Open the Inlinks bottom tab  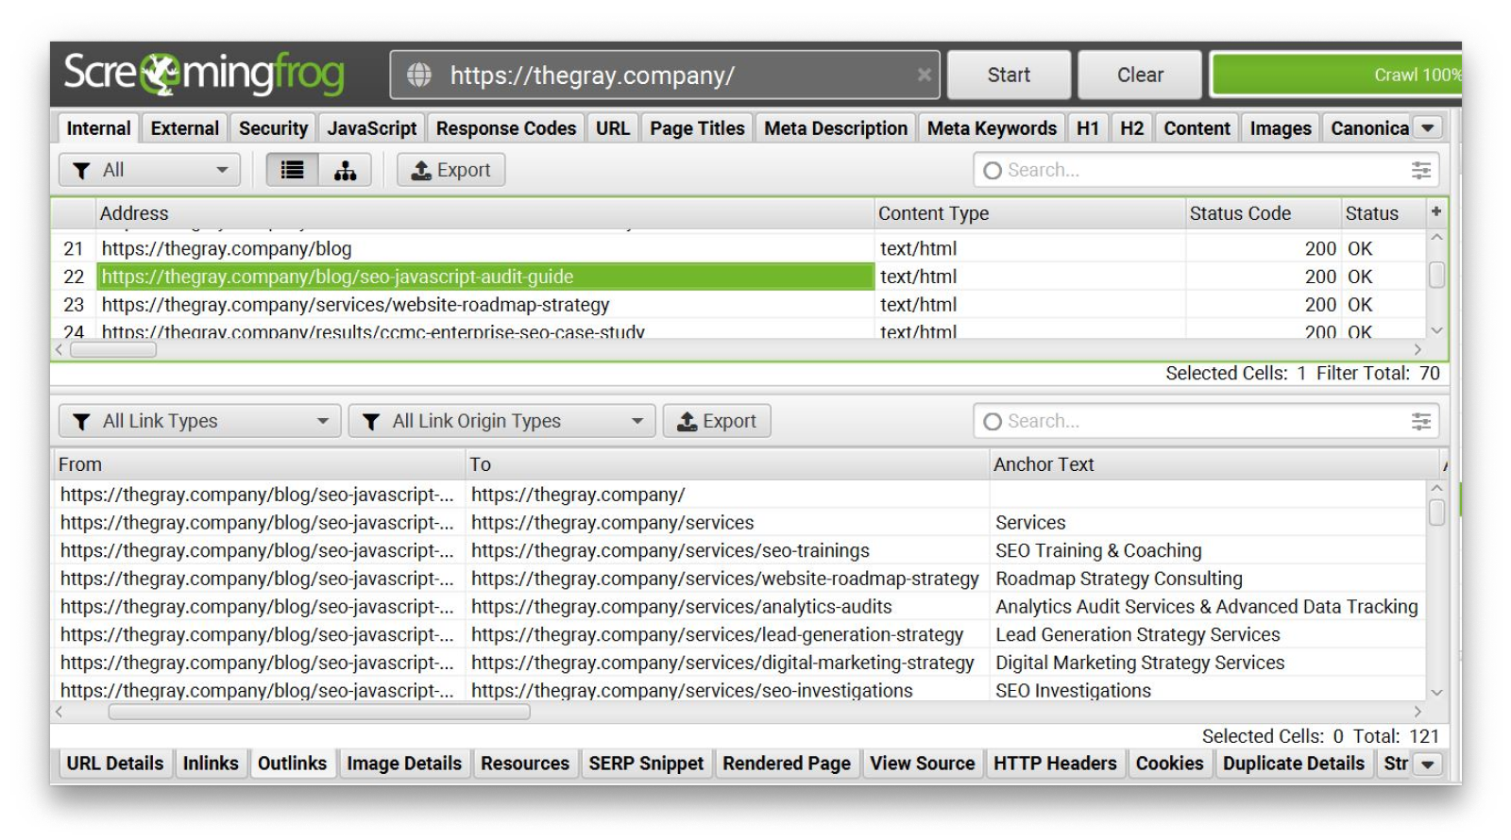coord(210,763)
